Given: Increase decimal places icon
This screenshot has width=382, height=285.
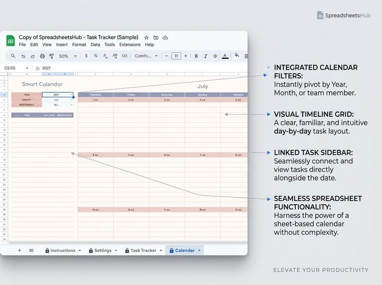Looking at the screenshot, I should [115, 56].
